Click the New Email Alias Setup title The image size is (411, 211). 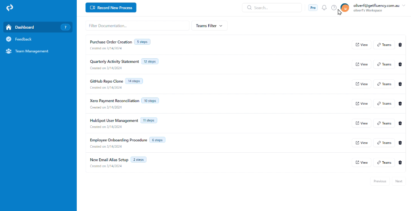[109, 160]
